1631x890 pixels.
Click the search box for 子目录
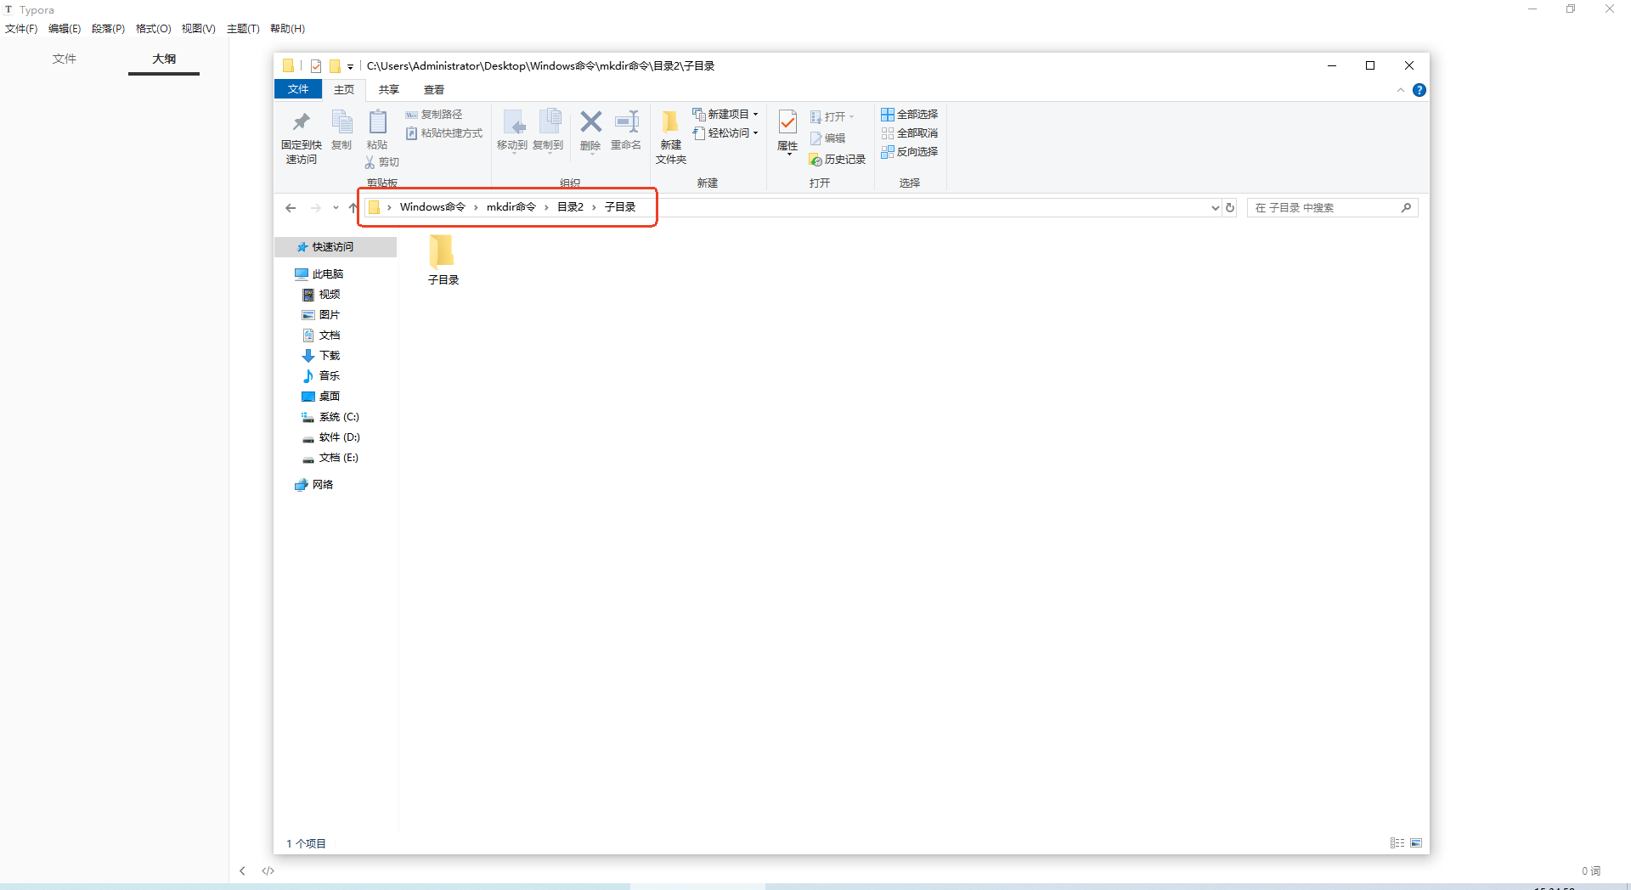pos(1323,207)
